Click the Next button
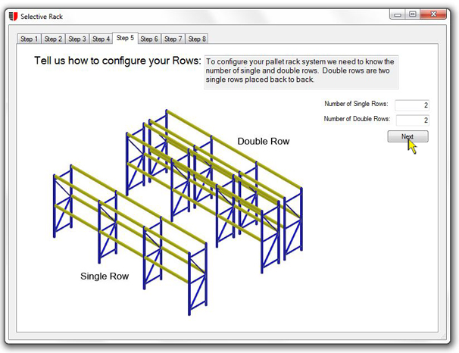Image resolution: width=459 pixels, height=353 pixels. coord(407,136)
